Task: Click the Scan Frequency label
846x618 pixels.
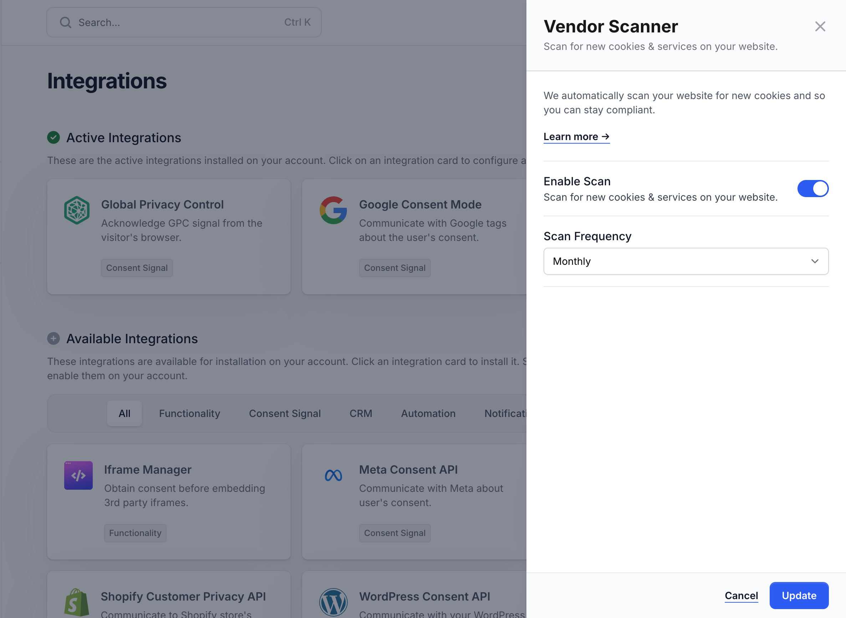Action: pyautogui.click(x=587, y=236)
